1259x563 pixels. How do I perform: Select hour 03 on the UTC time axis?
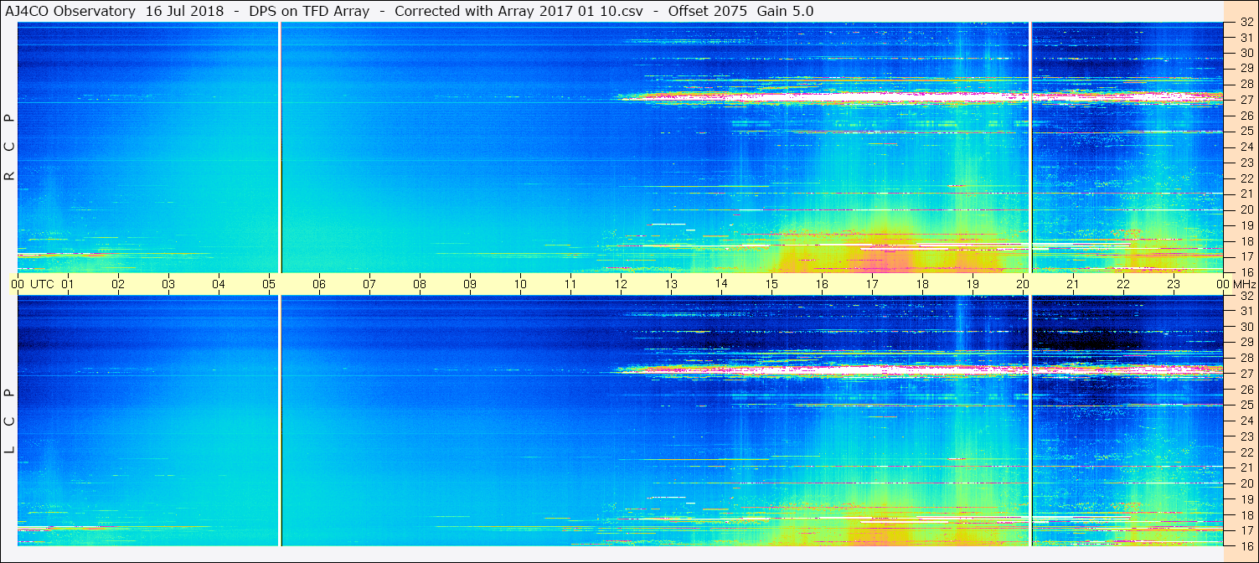[x=168, y=284]
